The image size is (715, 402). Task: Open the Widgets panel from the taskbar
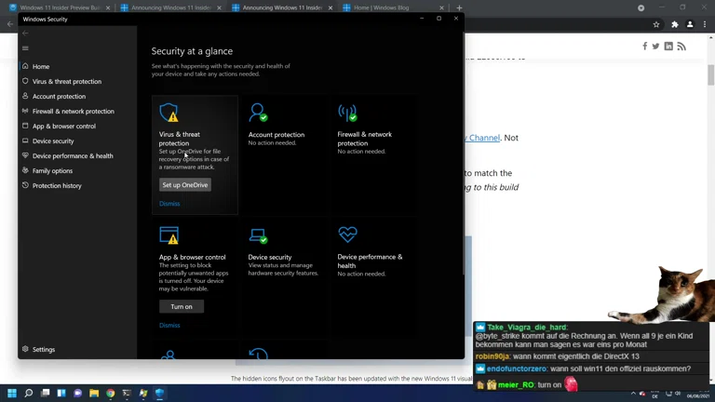tap(61, 393)
